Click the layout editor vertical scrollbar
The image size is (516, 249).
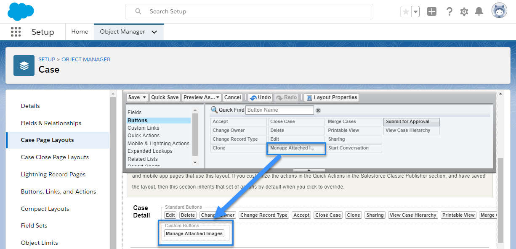500,200
